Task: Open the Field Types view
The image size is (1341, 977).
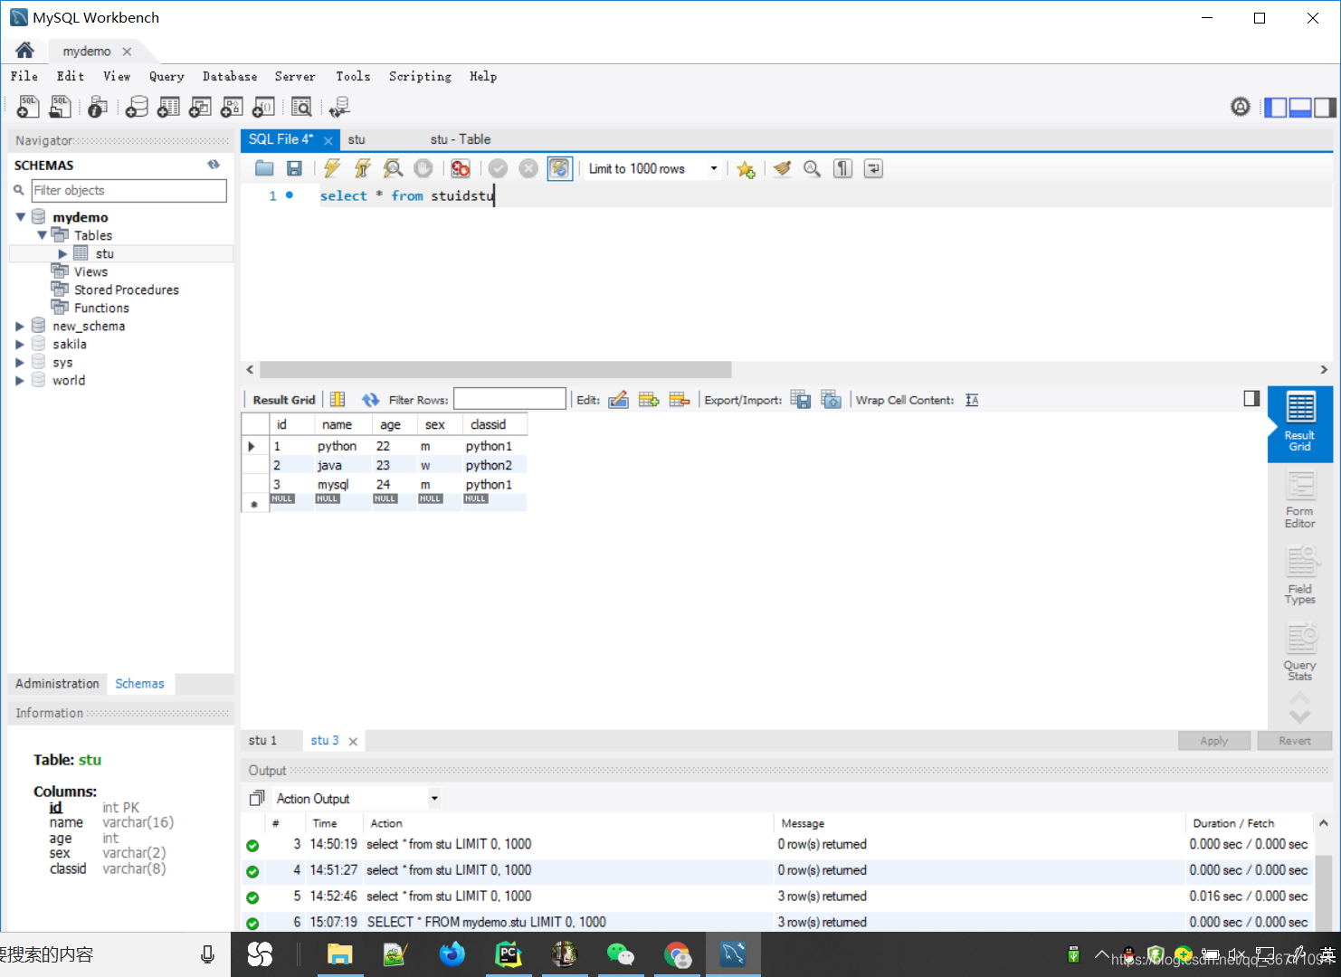Action: point(1300,575)
